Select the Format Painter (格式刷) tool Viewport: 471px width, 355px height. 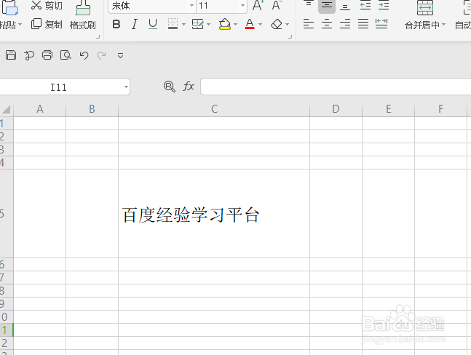pyautogui.click(x=82, y=15)
